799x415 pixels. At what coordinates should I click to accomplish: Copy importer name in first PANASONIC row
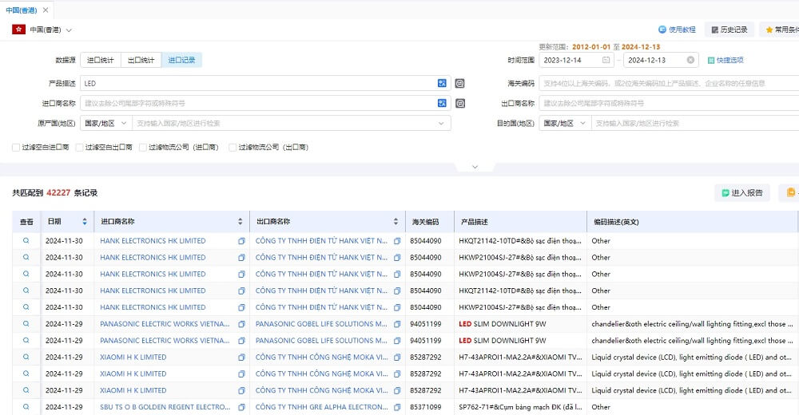[241, 324]
